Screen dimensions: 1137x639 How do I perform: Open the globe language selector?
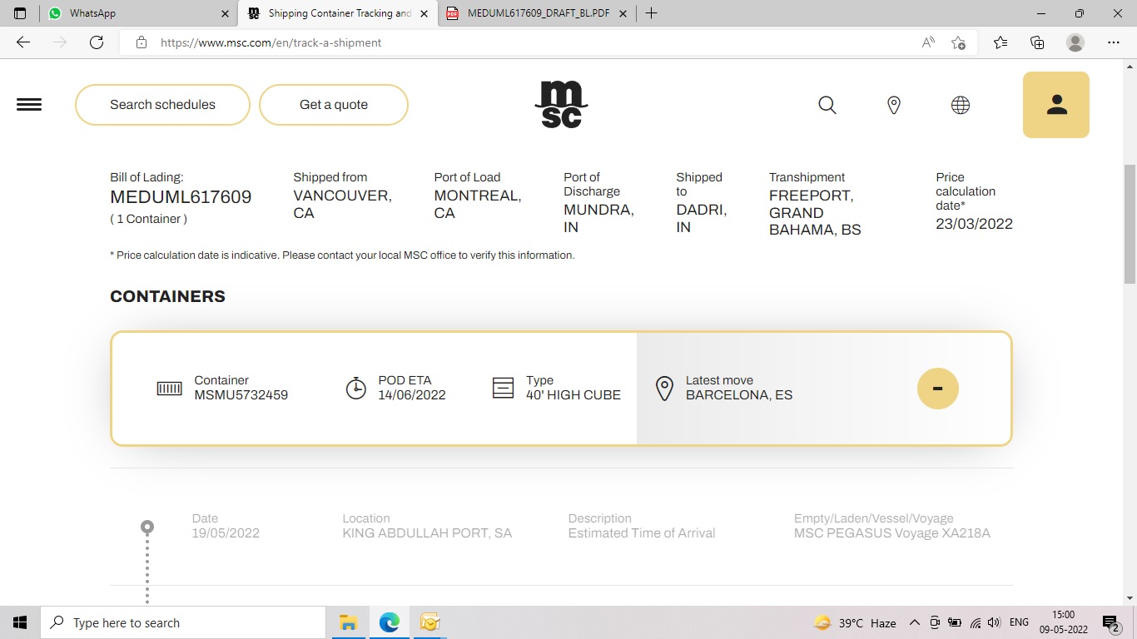pos(961,105)
